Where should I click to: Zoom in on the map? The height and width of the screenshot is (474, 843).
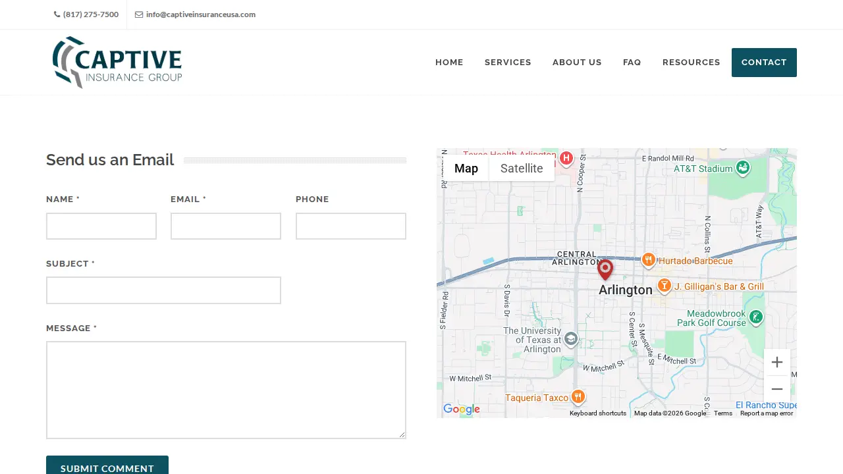tap(777, 362)
